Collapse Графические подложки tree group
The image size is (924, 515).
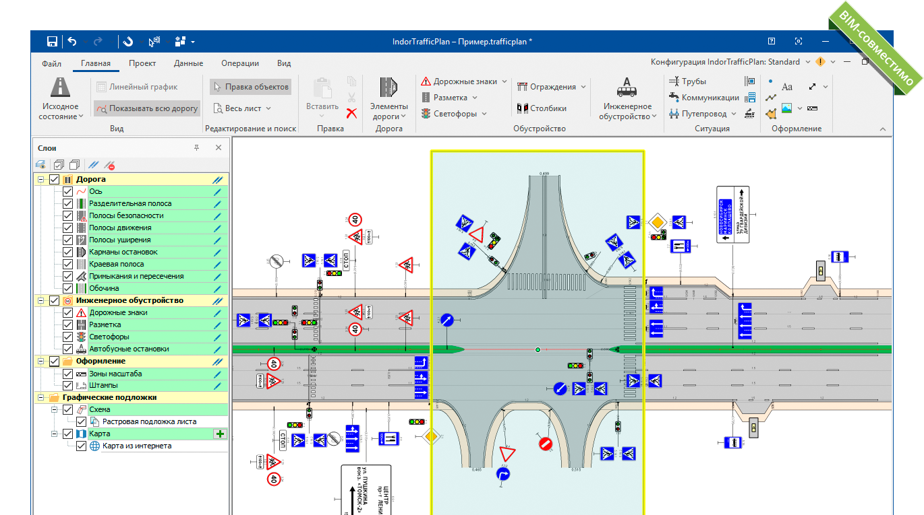(40, 398)
